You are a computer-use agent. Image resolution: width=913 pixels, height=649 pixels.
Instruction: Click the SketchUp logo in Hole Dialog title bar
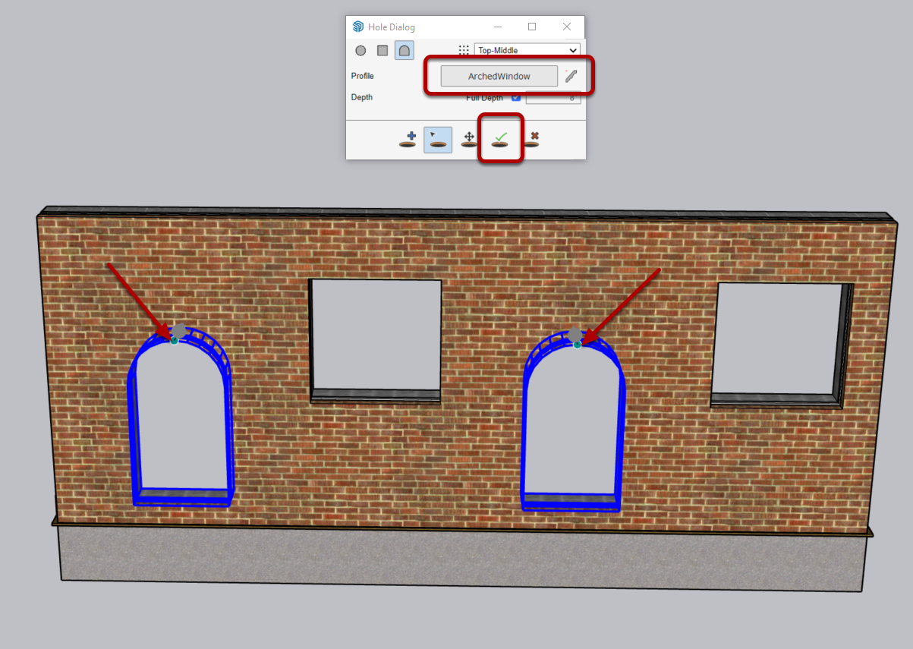coord(358,27)
